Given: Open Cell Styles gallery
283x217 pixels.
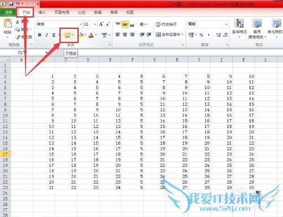Looking at the screenshot, I should click(x=276, y=28).
